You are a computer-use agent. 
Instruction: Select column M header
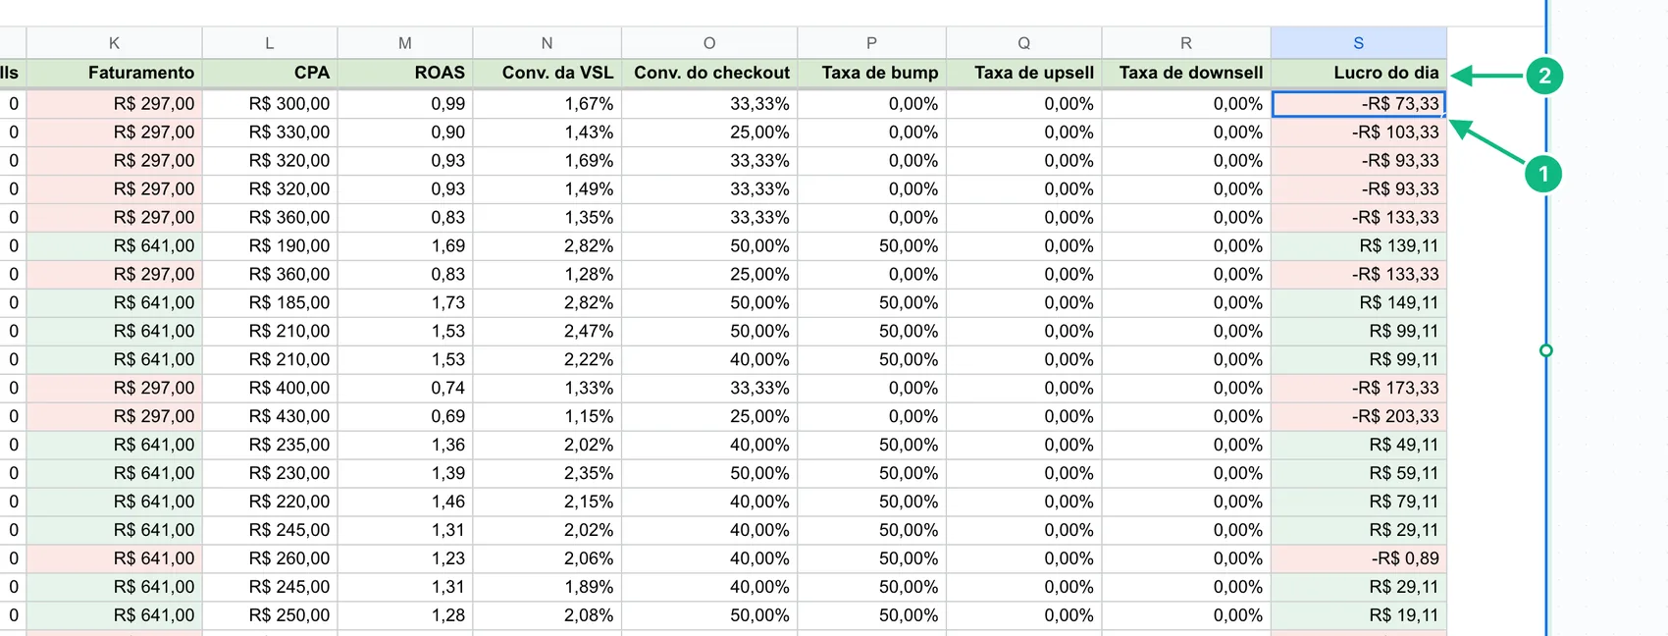(405, 43)
